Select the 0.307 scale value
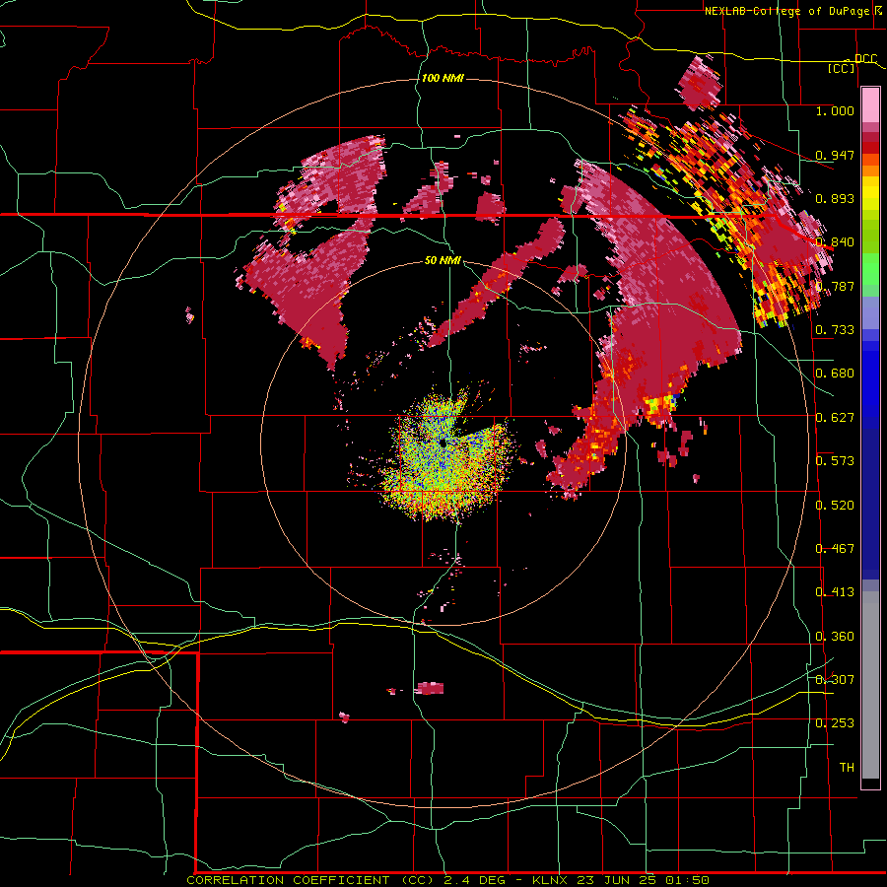Screen dimensions: 887x887 tap(835, 679)
